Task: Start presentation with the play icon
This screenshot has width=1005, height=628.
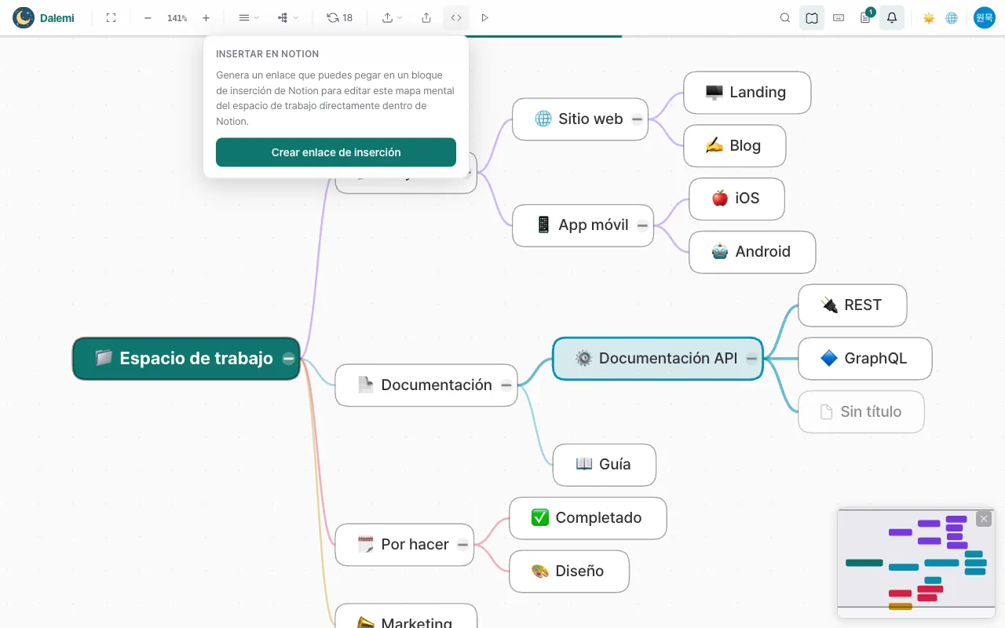Action: point(484,17)
